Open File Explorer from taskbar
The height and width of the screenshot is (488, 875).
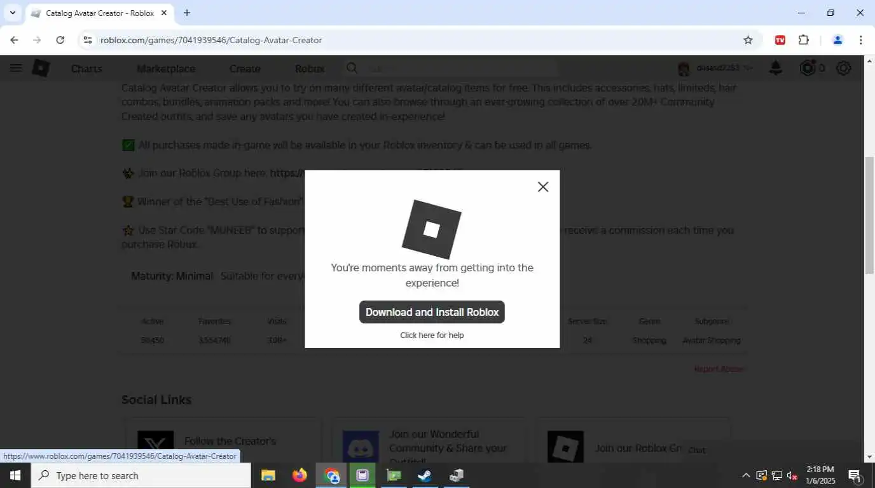point(268,475)
